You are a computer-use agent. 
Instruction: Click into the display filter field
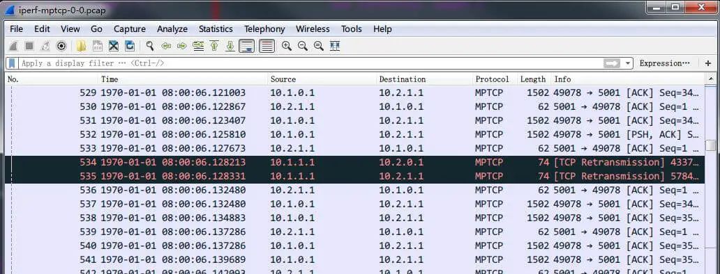pos(310,63)
